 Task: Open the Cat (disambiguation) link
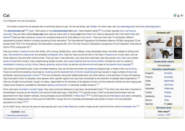126,27
